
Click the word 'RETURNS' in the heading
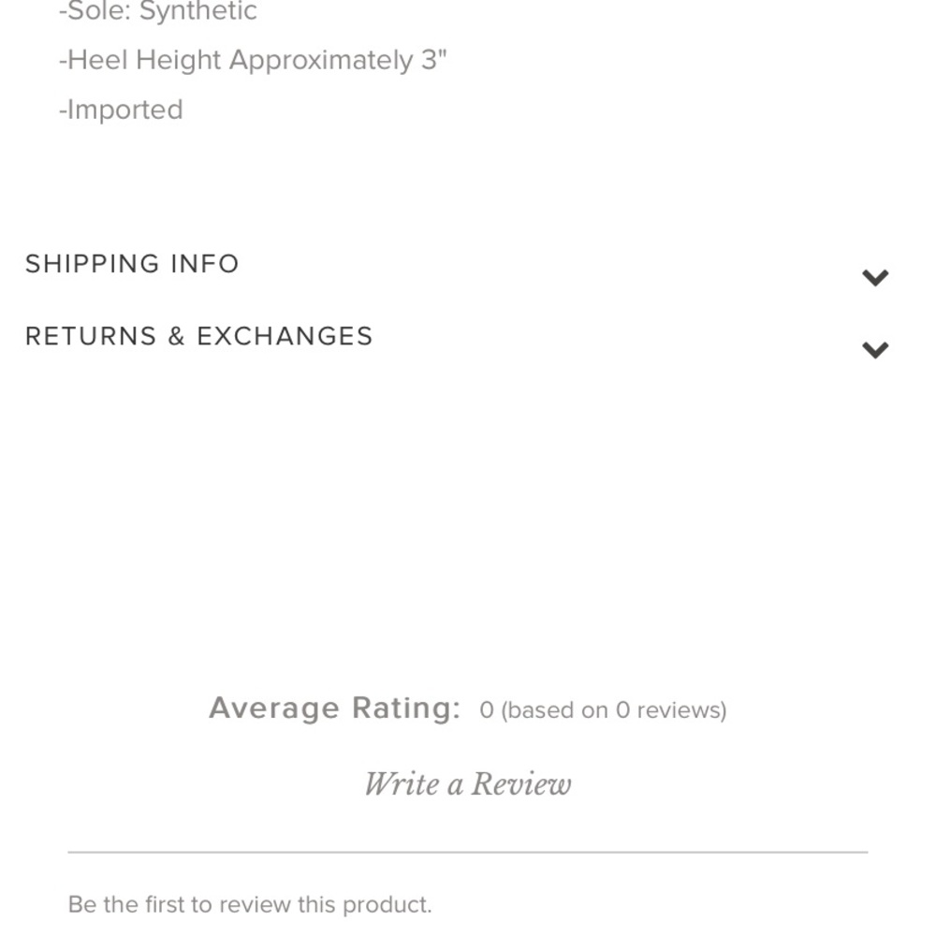[91, 336]
